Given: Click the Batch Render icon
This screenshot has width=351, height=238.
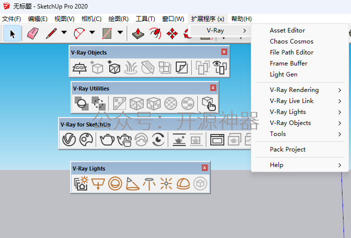Looking at the screenshot, I should 234,139.
